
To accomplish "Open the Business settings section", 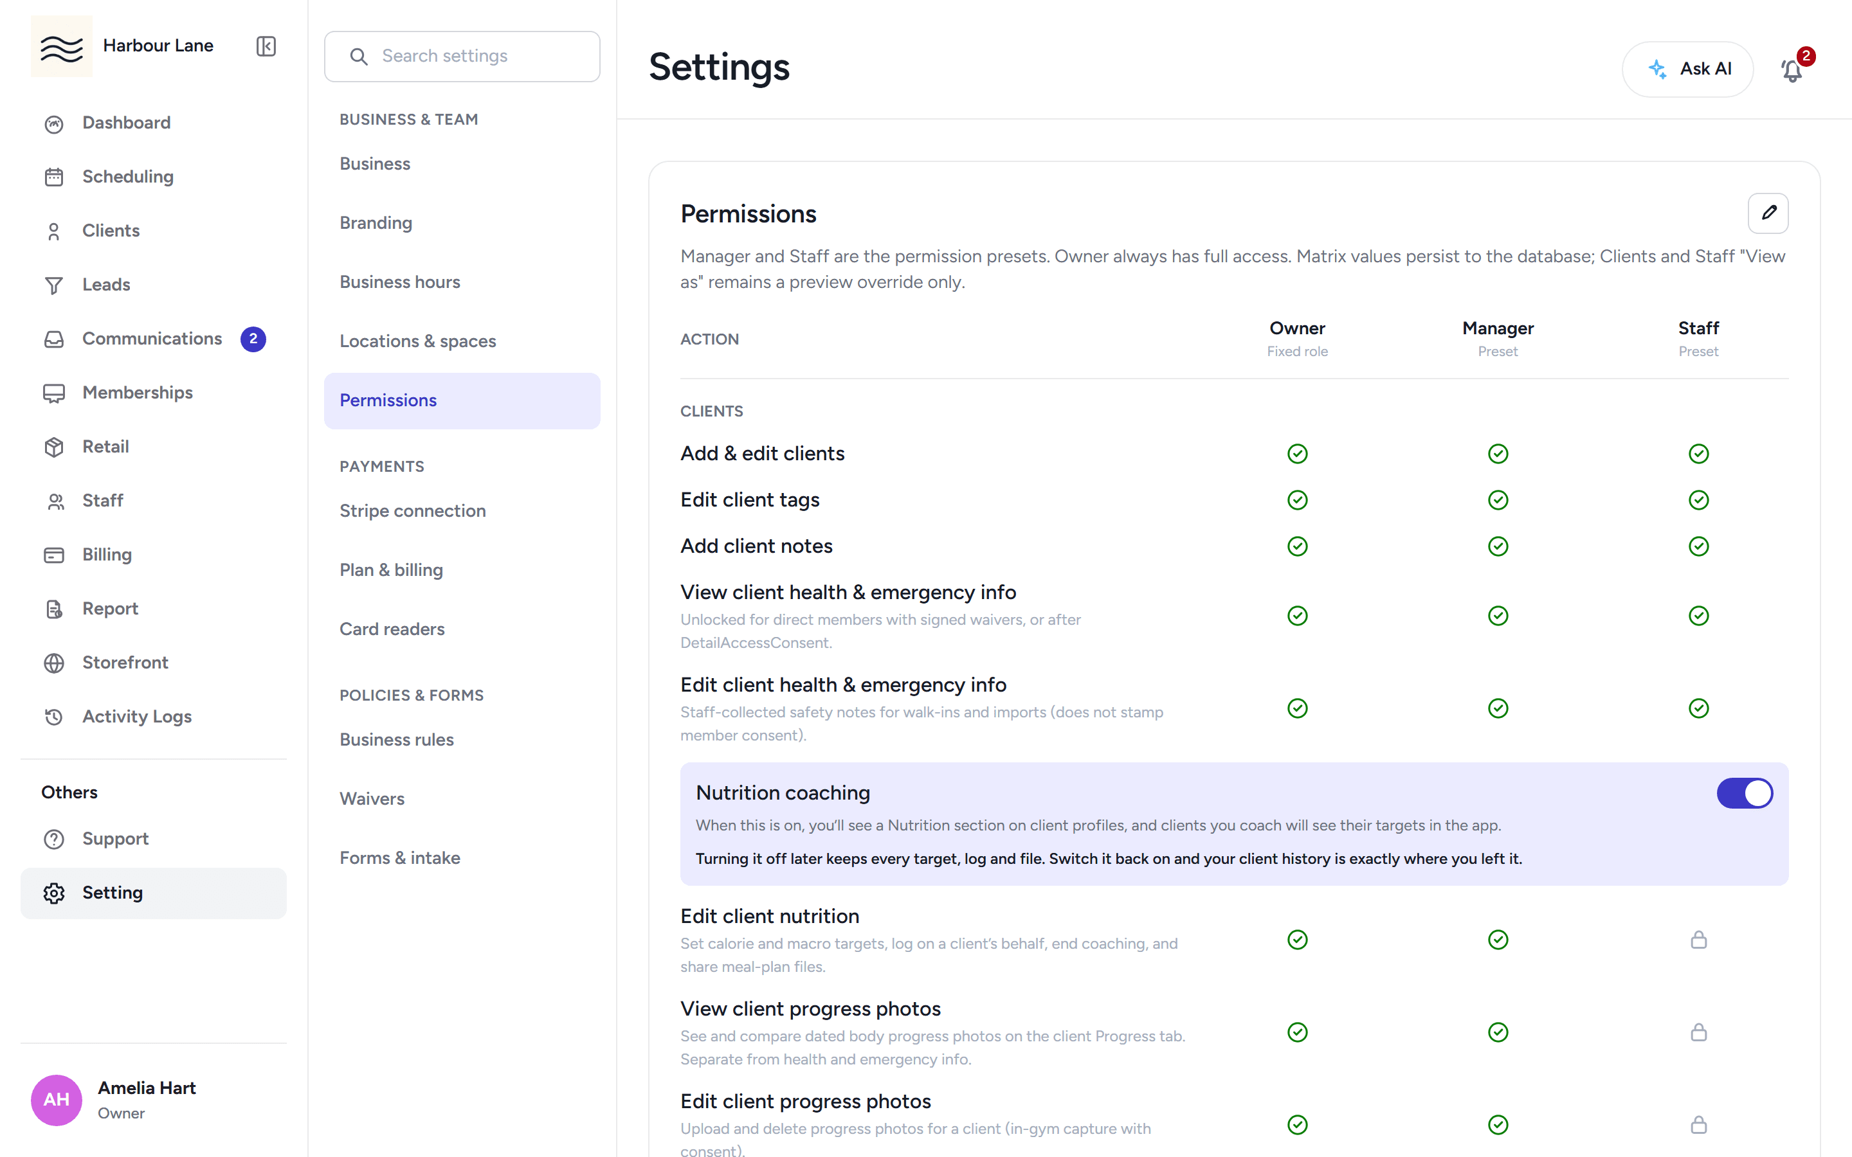I will click(462, 164).
